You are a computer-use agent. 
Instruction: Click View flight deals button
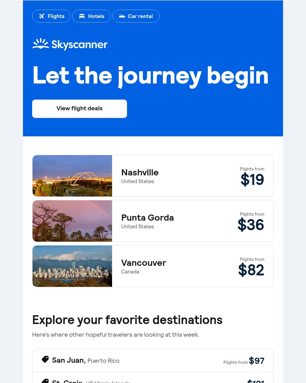(x=80, y=109)
